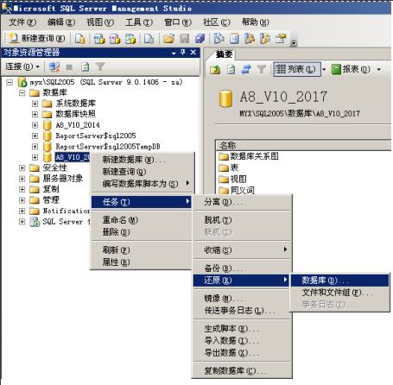
Task: Click the Open File folder toolbar icon
Action: (169, 39)
